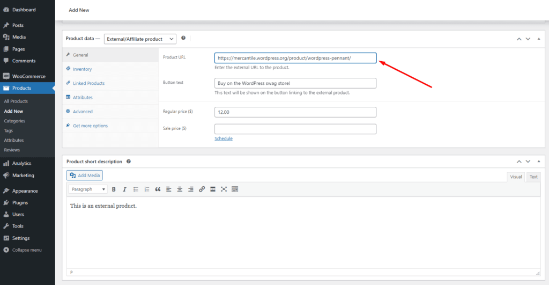
Task: Move Product data panel down
Action: coord(528,39)
